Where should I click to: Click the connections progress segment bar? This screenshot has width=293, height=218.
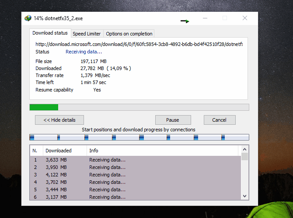click(139, 137)
